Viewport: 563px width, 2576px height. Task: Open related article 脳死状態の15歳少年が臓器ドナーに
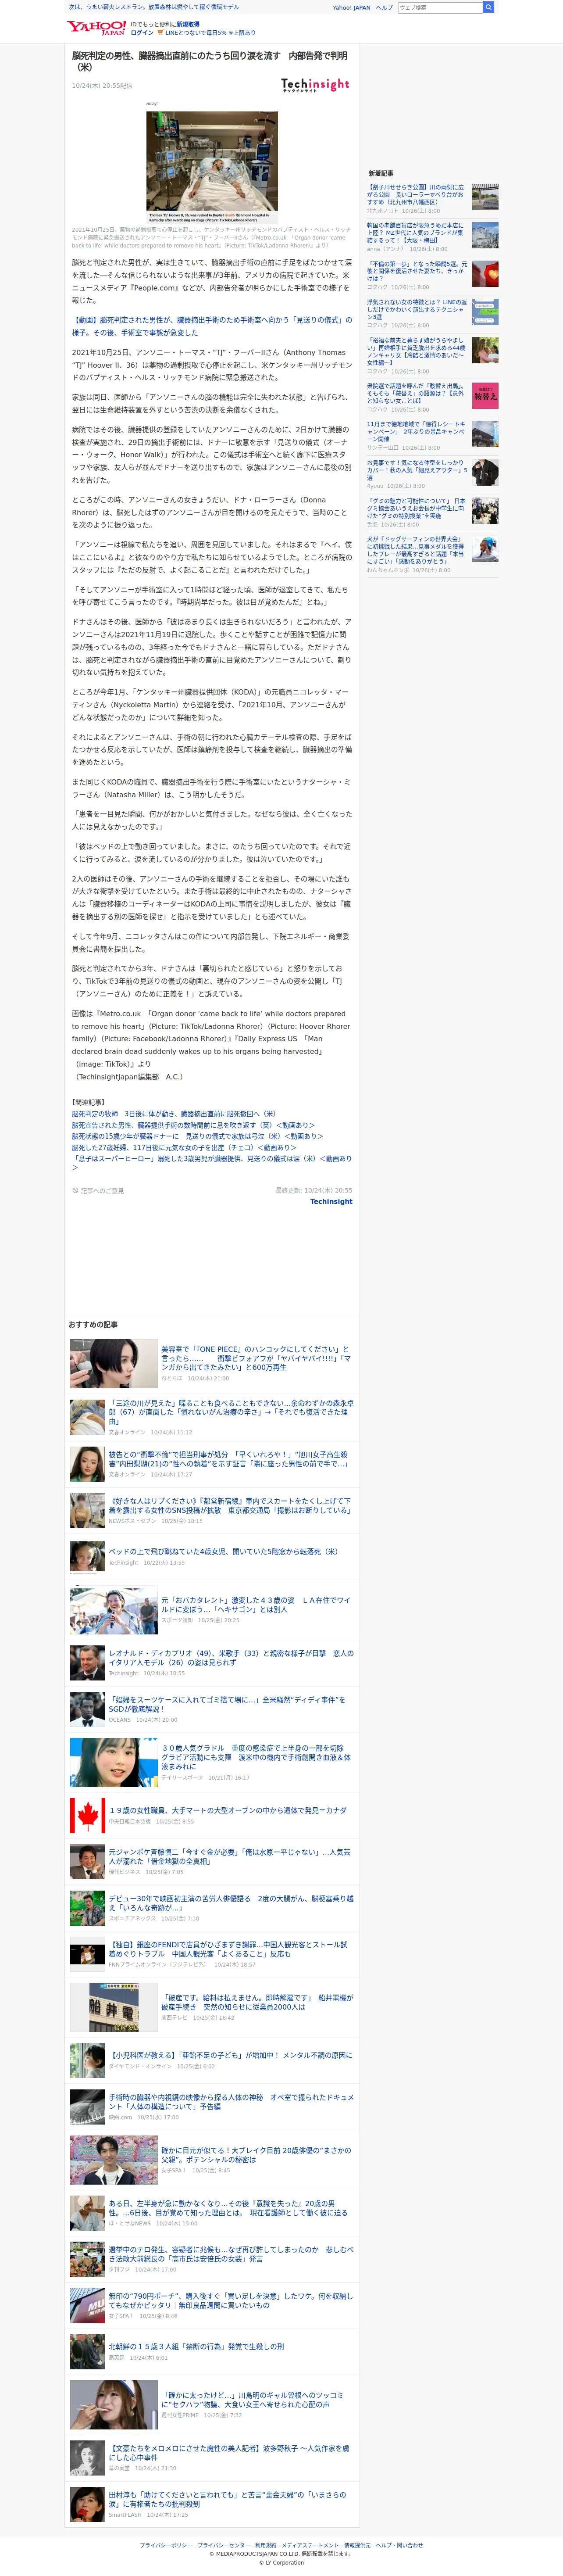coord(197,1136)
